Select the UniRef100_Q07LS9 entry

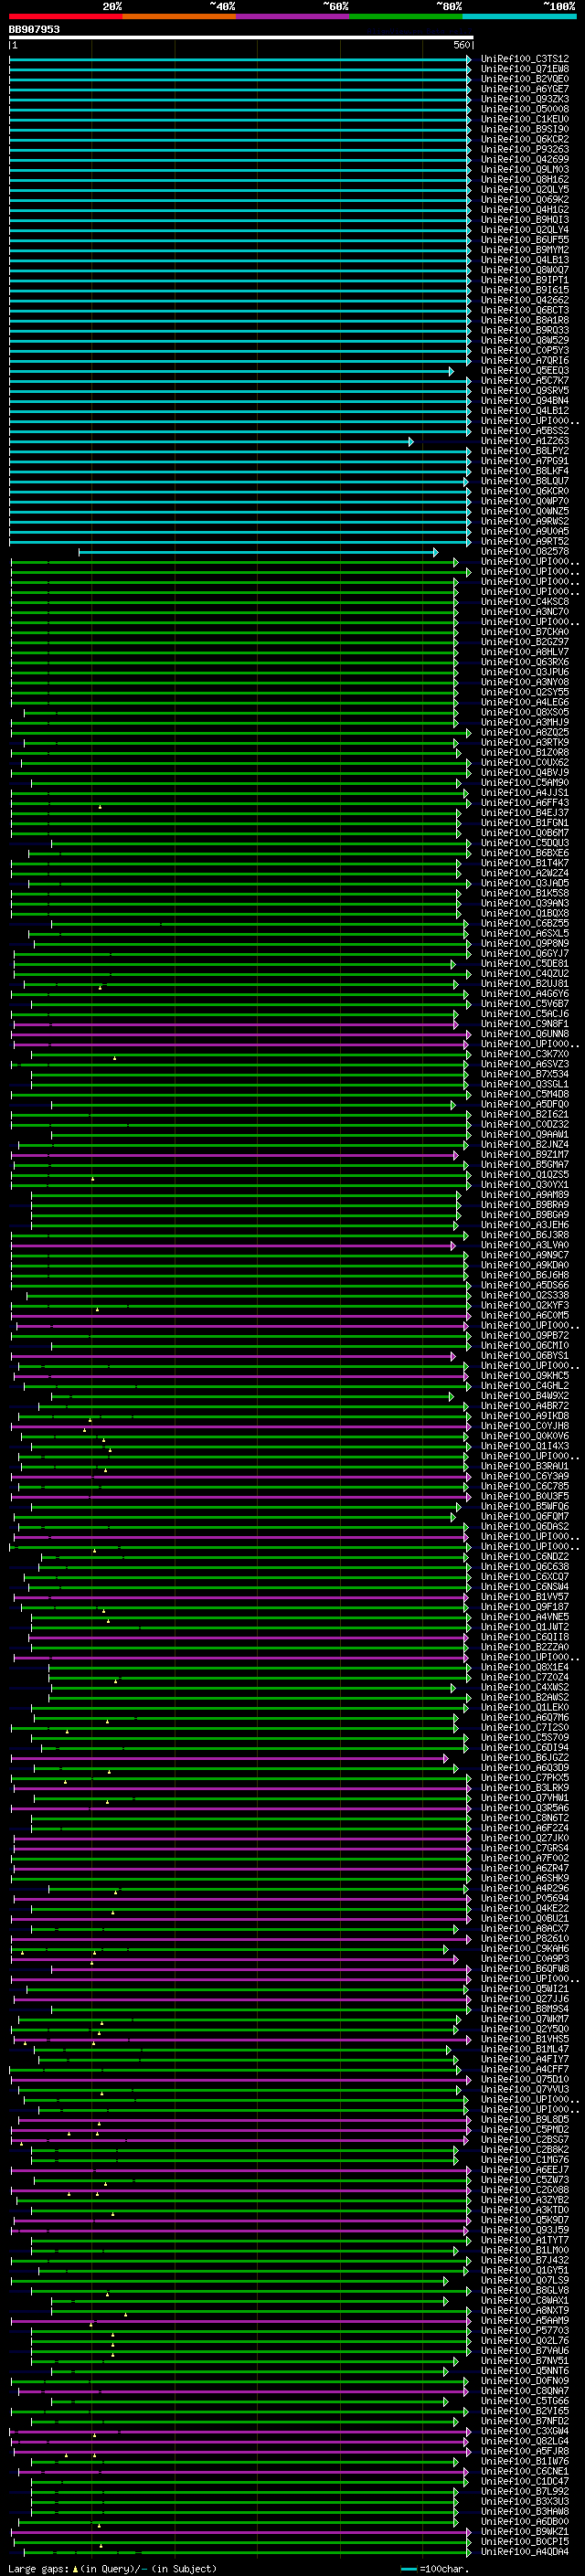click(x=525, y=2280)
